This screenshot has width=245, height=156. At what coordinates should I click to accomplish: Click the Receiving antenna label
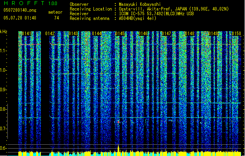[90, 18]
